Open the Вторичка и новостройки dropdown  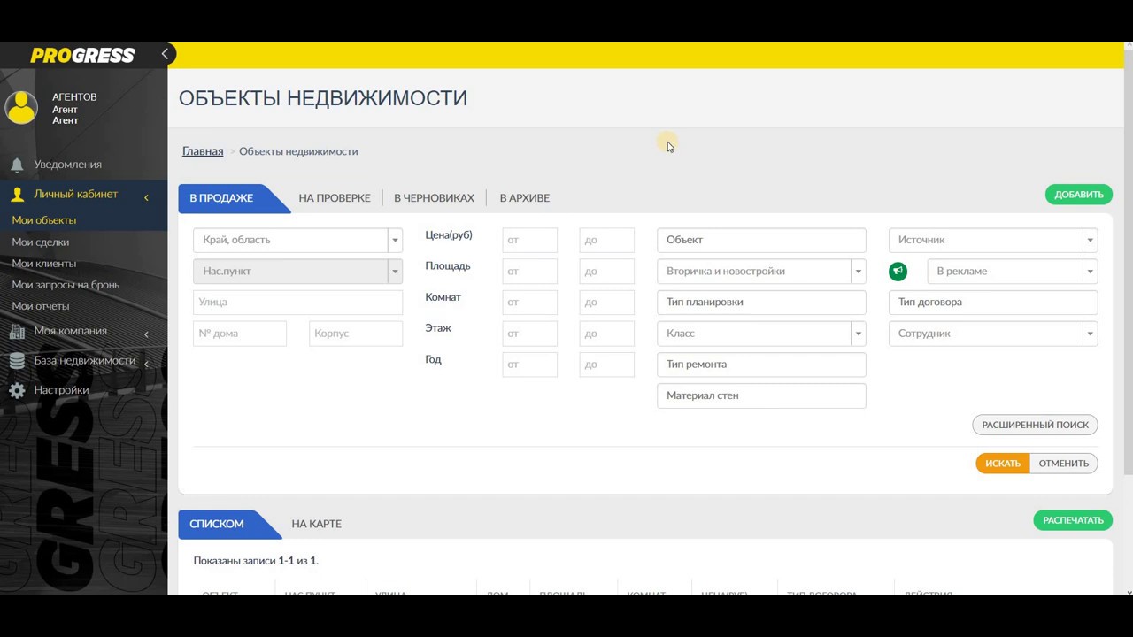pos(761,271)
